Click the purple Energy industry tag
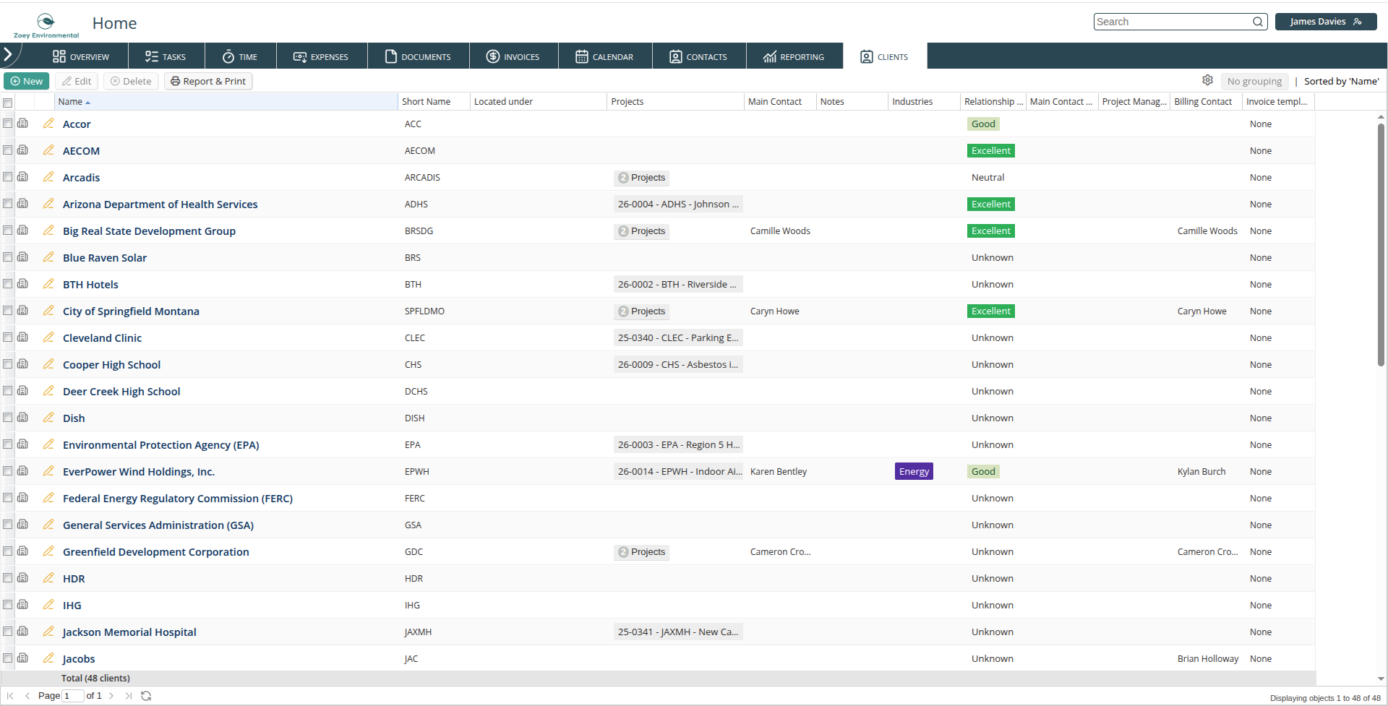The width and height of the screenshot is (1388, 706). (914, 471)
